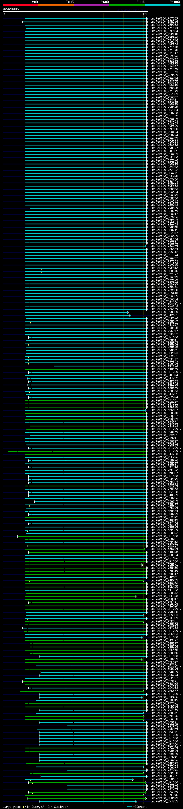The width and height of the screenshot is (183, 809).
Task: Click the white query sequence bar
Action: click(x=75, y=11)
